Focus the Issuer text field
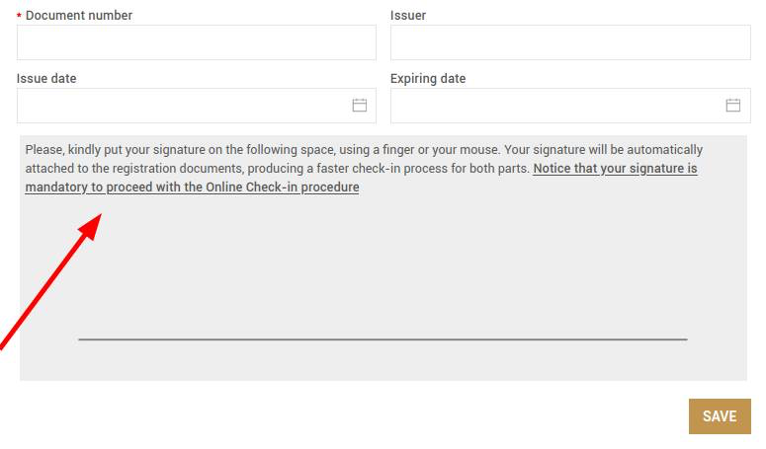 [570, 42]
